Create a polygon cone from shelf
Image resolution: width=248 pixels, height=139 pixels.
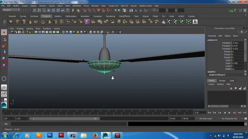tap(30, 22)
